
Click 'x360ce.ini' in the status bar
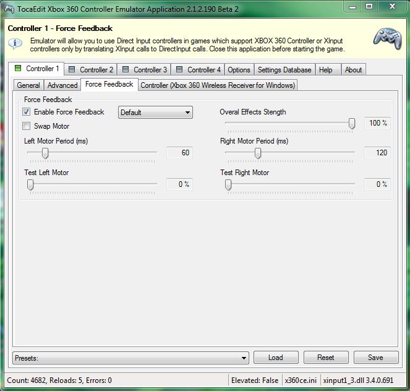pos(301,380)
